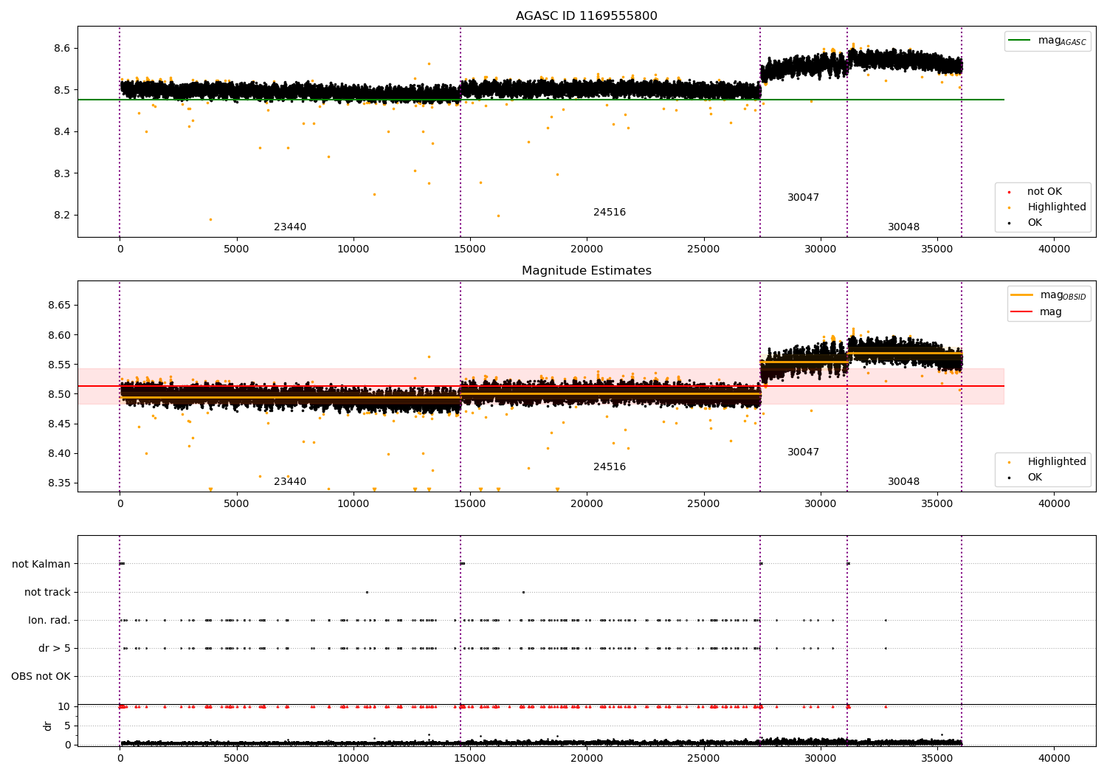Click the "not track" axis label

tap(47, 593)
